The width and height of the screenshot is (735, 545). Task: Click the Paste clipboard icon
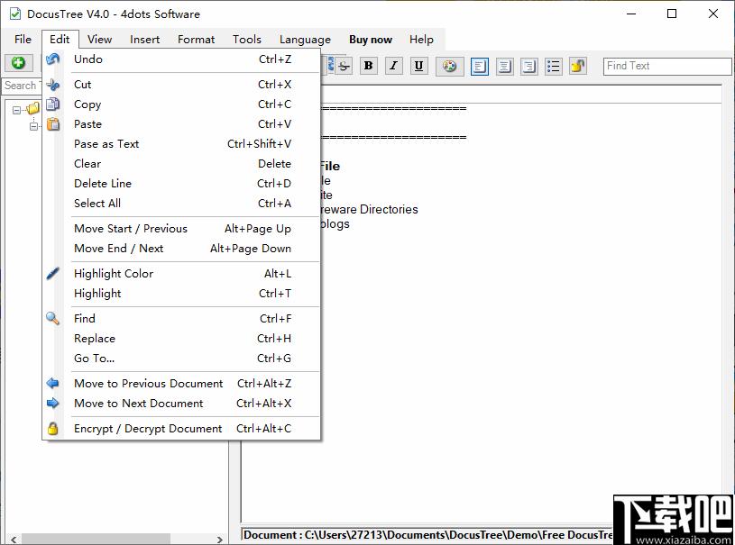click(53, 124)
